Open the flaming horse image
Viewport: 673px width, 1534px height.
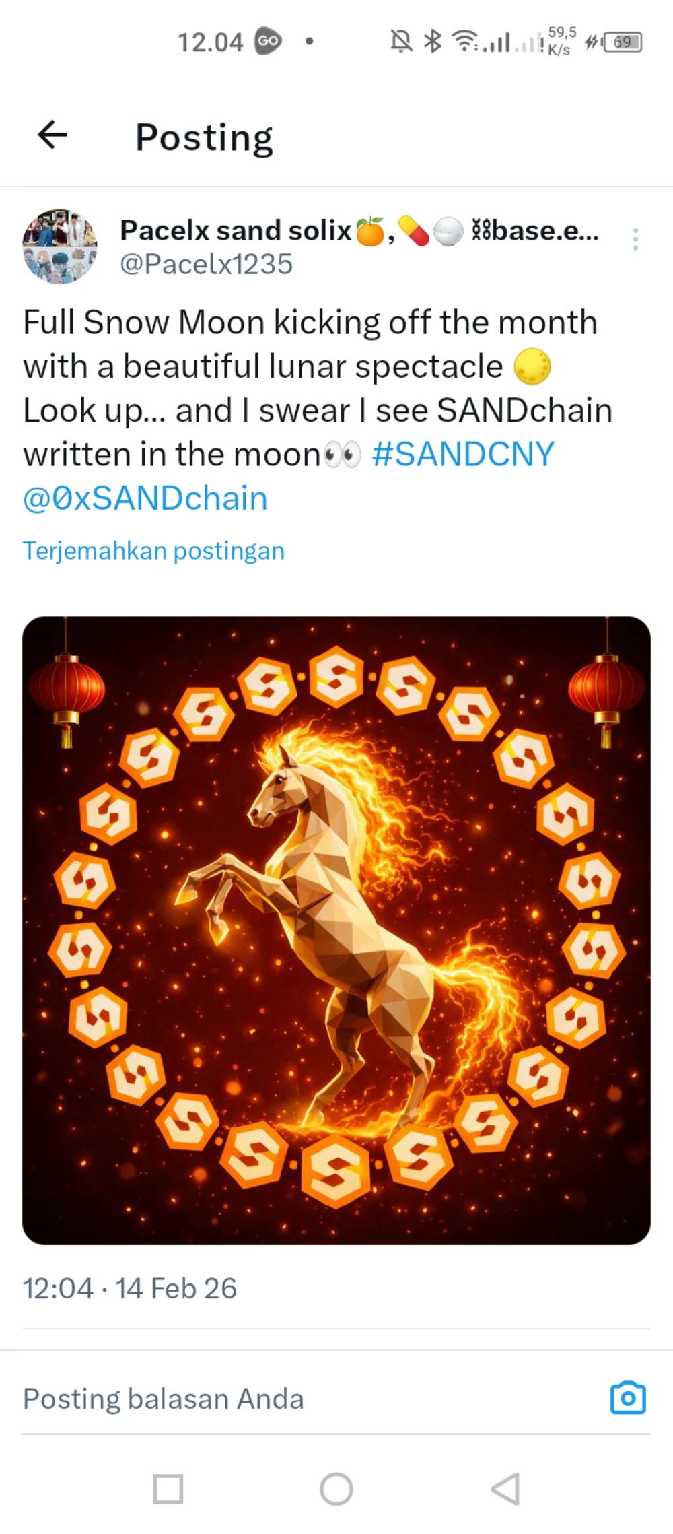click(x=336, y=929)
